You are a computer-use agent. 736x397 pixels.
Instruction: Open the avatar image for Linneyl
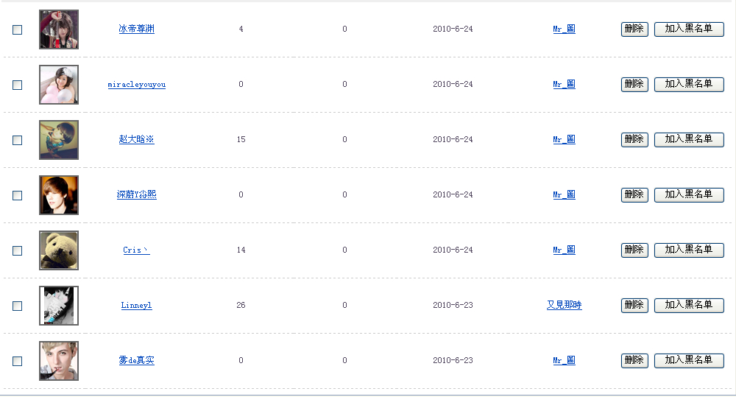pyautogui.click(x=59, y=306)
